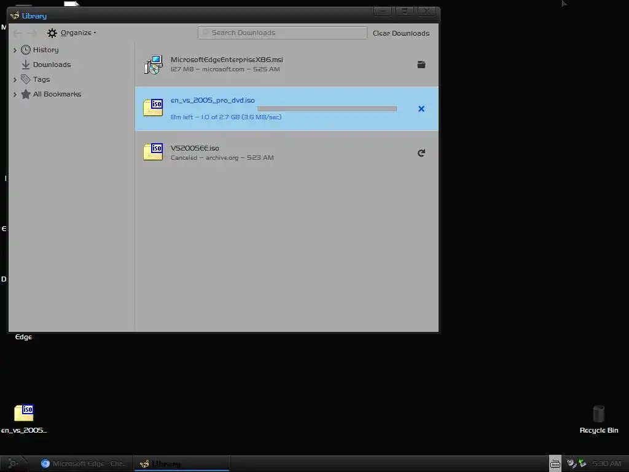The height and width of the screenshot is (472, 629).
Task: Select the en_vs_2005_pro_dvd.iso file name
Action: pyautogui.click(x=213, y=100)
